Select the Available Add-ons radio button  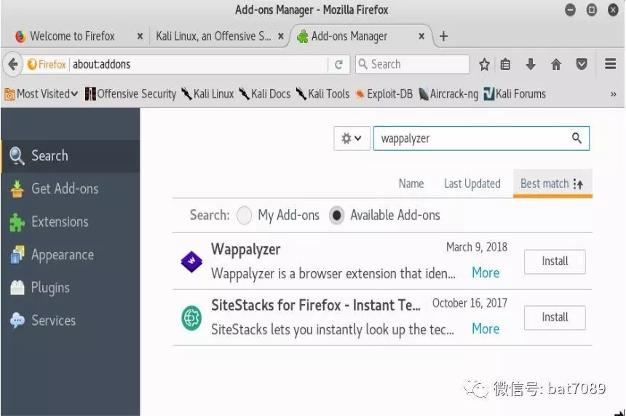click(336, 215)
